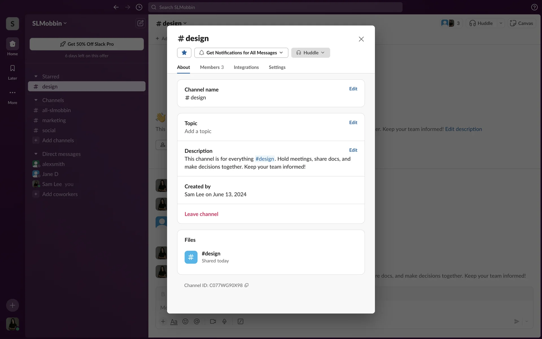Open the new message compose icon
This screenshot has width=542, height=339.
pyautogui.click(x=140, y=23)
